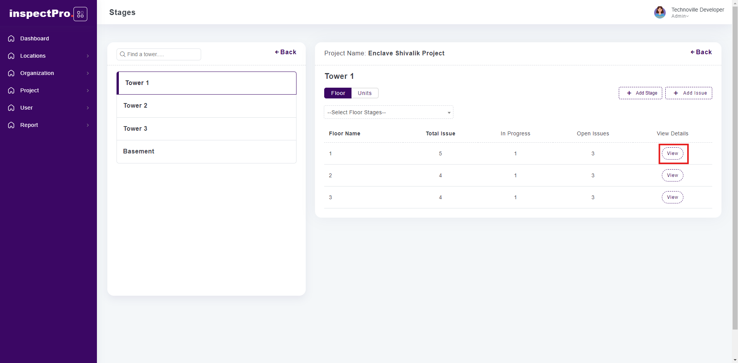Open the Select Floor Stages dropdown
The height and width of the screenshot is (363, 738).
coord(388,112)
